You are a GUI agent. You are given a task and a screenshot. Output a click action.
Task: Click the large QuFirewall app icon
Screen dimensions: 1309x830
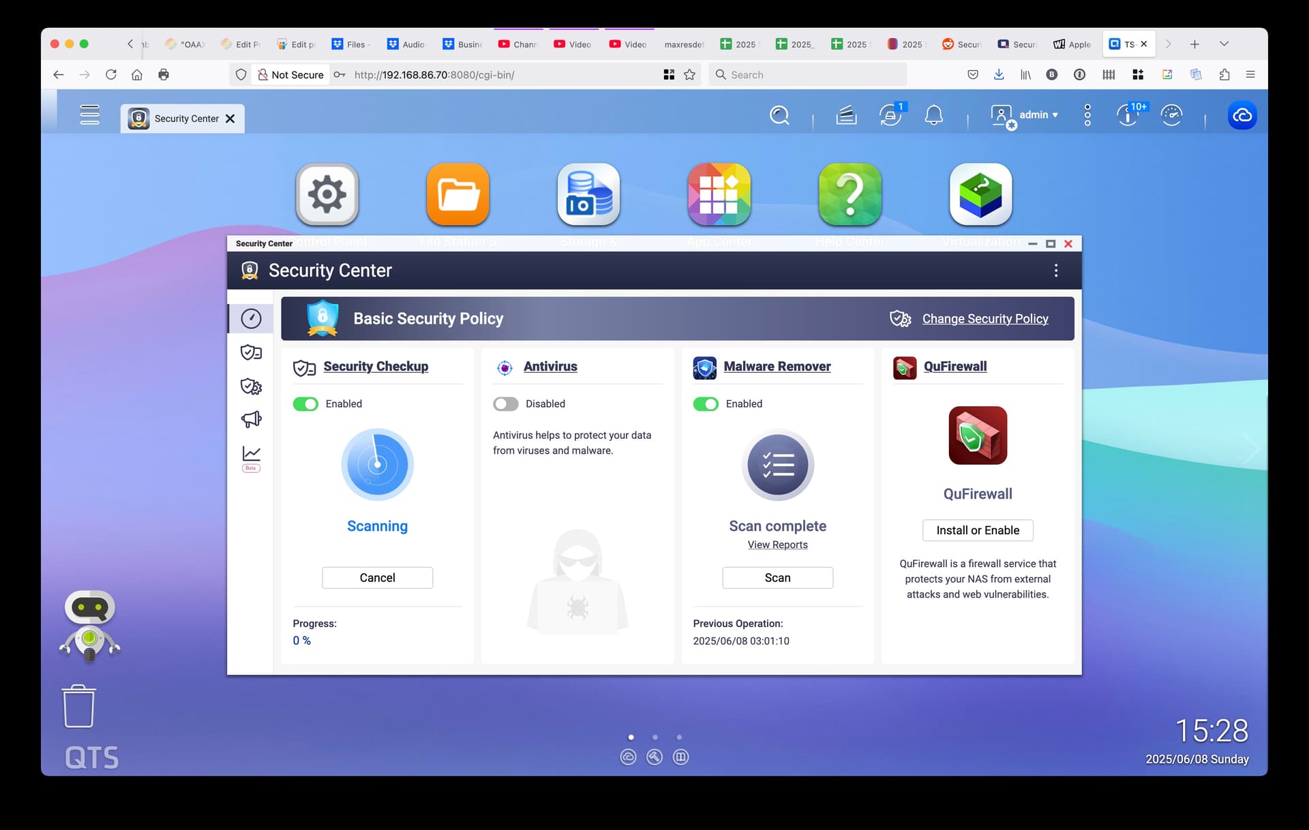click(x=978, y=435)
